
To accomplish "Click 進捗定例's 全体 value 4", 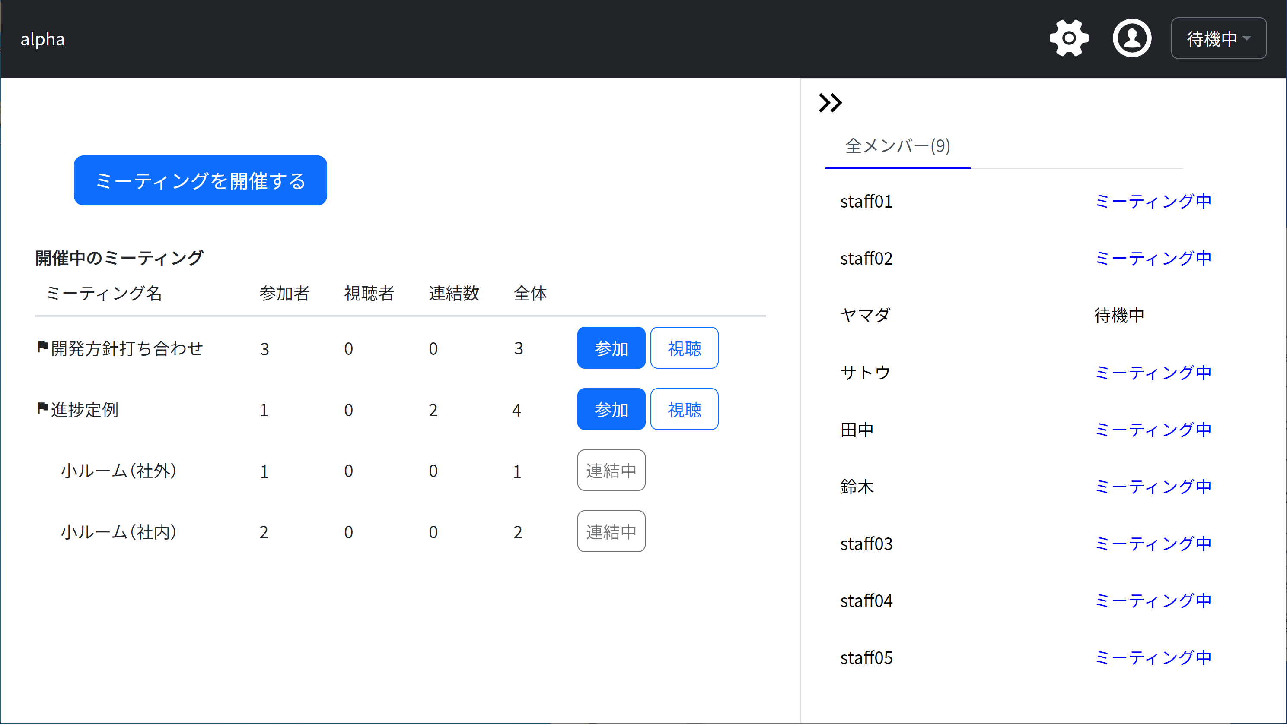I will click(517, 411).
